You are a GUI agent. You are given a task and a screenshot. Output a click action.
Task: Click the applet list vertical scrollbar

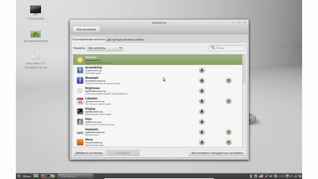(244, 69)
